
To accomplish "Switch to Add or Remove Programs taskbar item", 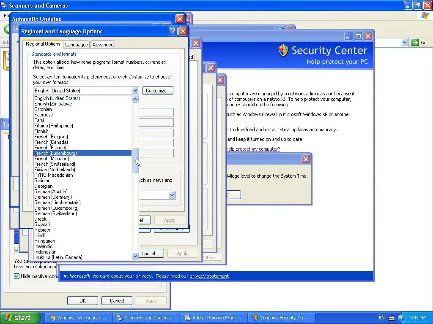I will [x=214, y=318].
